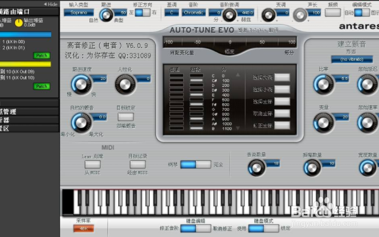Image resolution: width=379 pixels, height=237 pixels.
Task: Turn the 音阶微调 scale detune knob
Action: 229,15
